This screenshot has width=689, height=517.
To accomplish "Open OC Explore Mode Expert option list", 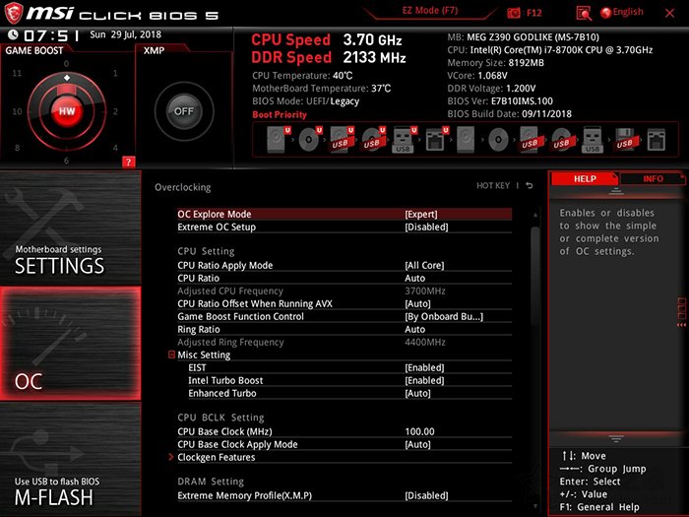I will (421, 214).
